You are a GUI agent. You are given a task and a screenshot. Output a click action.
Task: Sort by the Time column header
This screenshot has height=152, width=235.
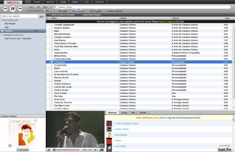227,18
